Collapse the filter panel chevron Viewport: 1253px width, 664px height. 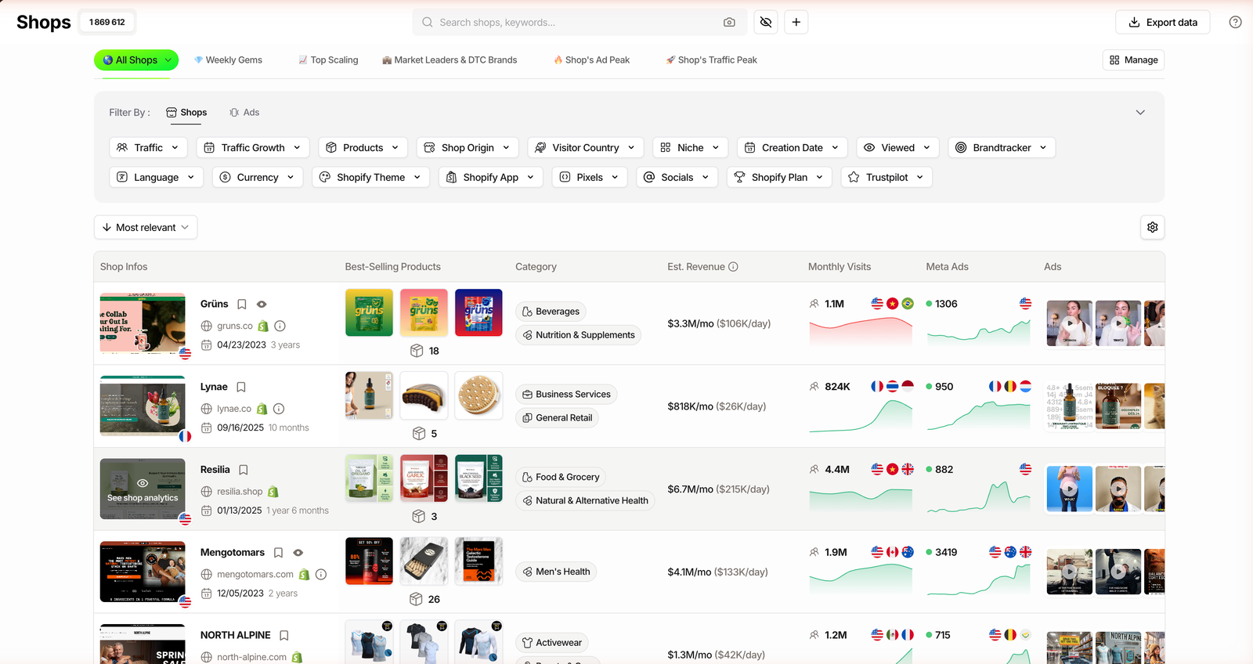pyautogui.click(x=1140, y=113)
